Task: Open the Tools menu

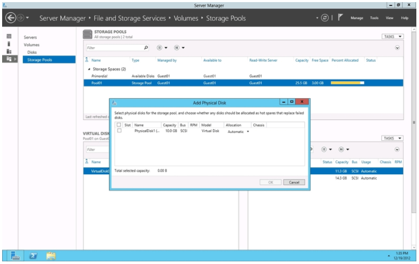Action: click(374, 18)
